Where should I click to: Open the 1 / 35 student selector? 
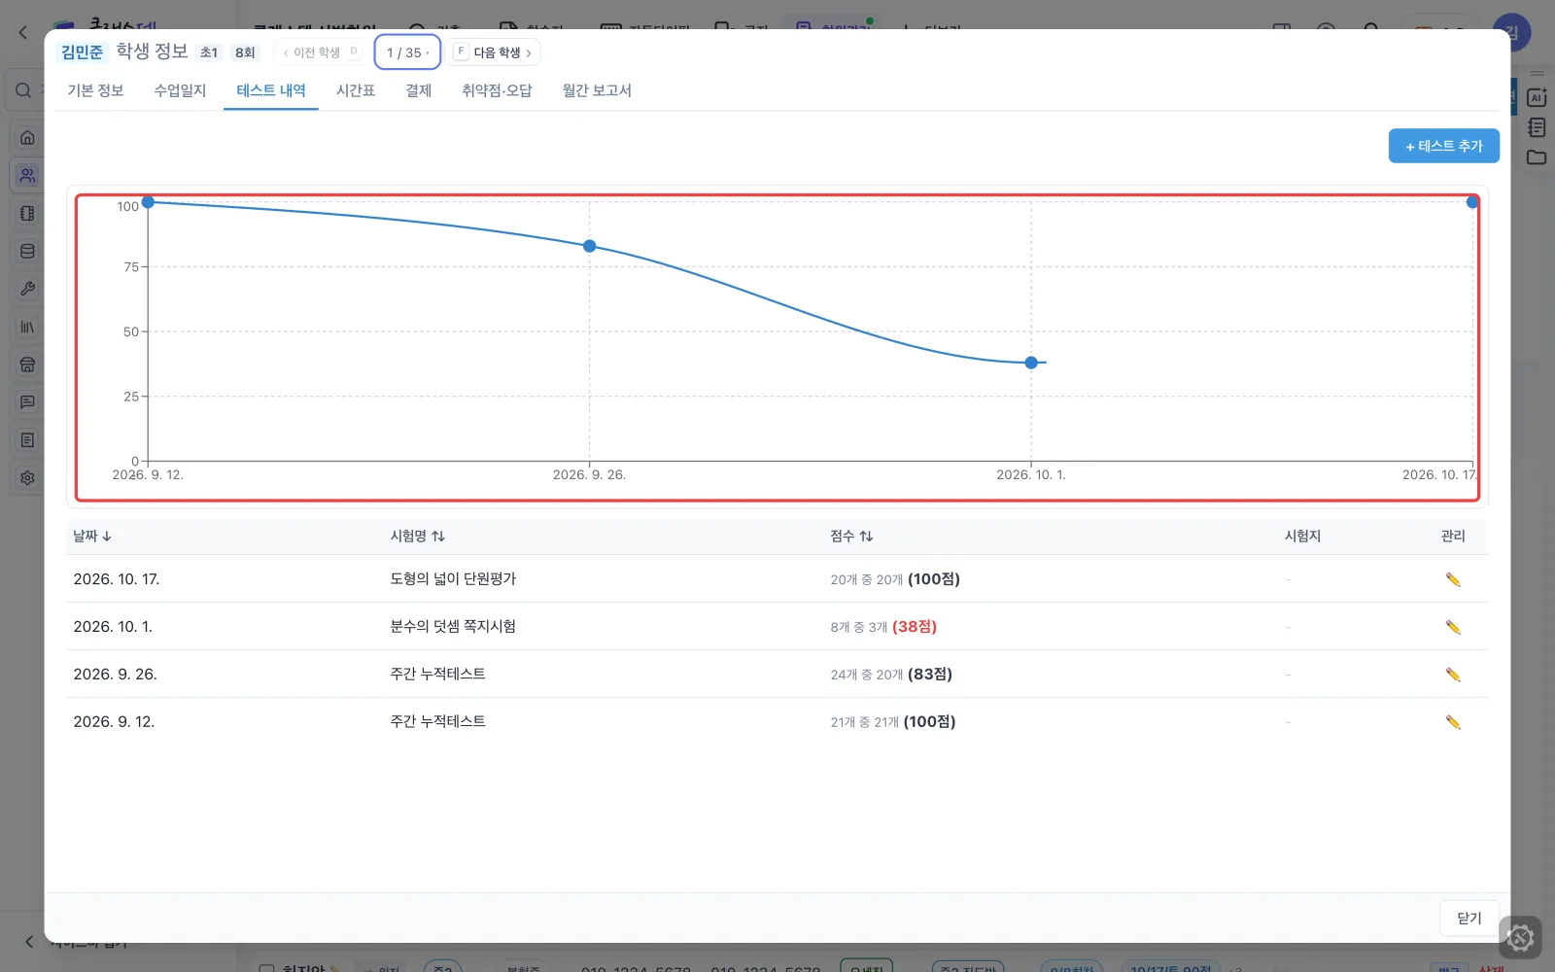click(407, 52)
